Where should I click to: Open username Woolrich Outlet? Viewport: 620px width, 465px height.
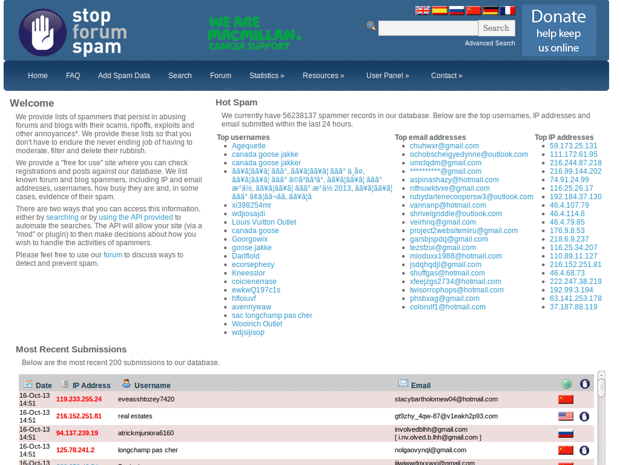(x=257, y=324)
